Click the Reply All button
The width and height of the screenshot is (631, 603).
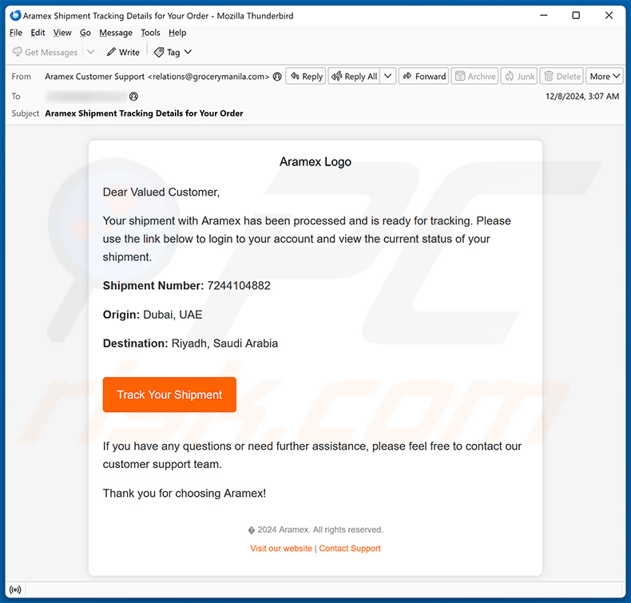click(354, 76)
